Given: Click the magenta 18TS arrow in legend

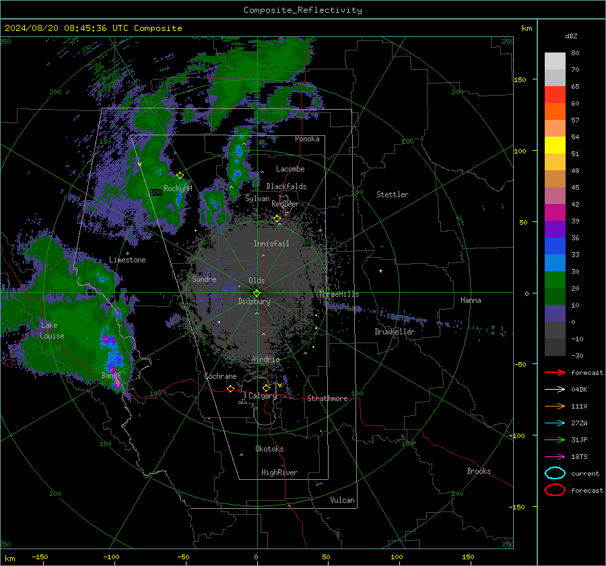Looking at the screenshot, I should pos(555,456).
